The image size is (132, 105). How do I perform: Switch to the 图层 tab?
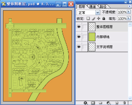point(82,7)
